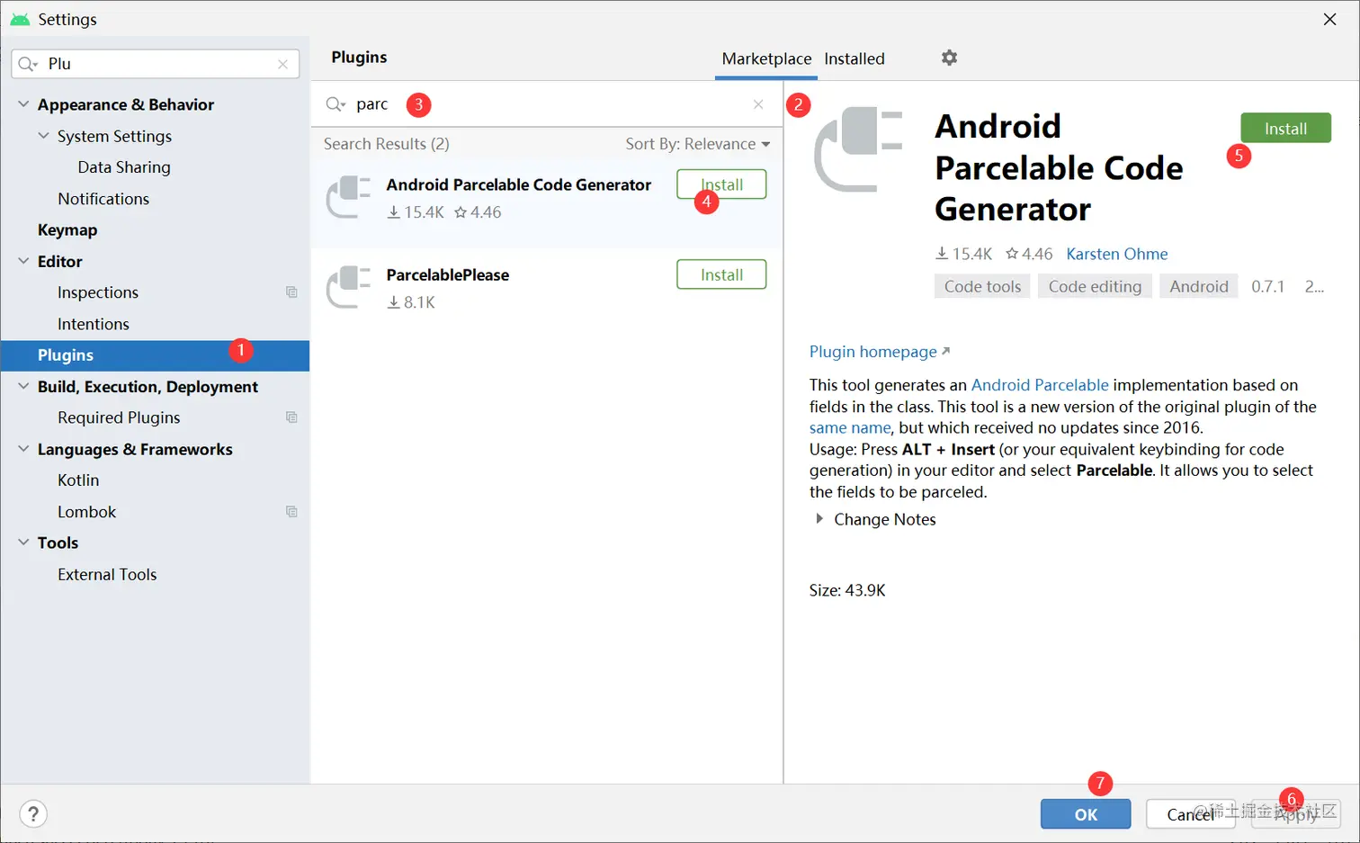Open the settings search history magnifier icon
The width and height of the screenshot is (1360, 843).
tap(28, 64)
